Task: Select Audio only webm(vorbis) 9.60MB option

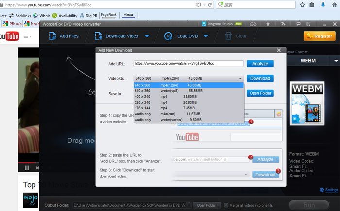Action: pos(188,120)
